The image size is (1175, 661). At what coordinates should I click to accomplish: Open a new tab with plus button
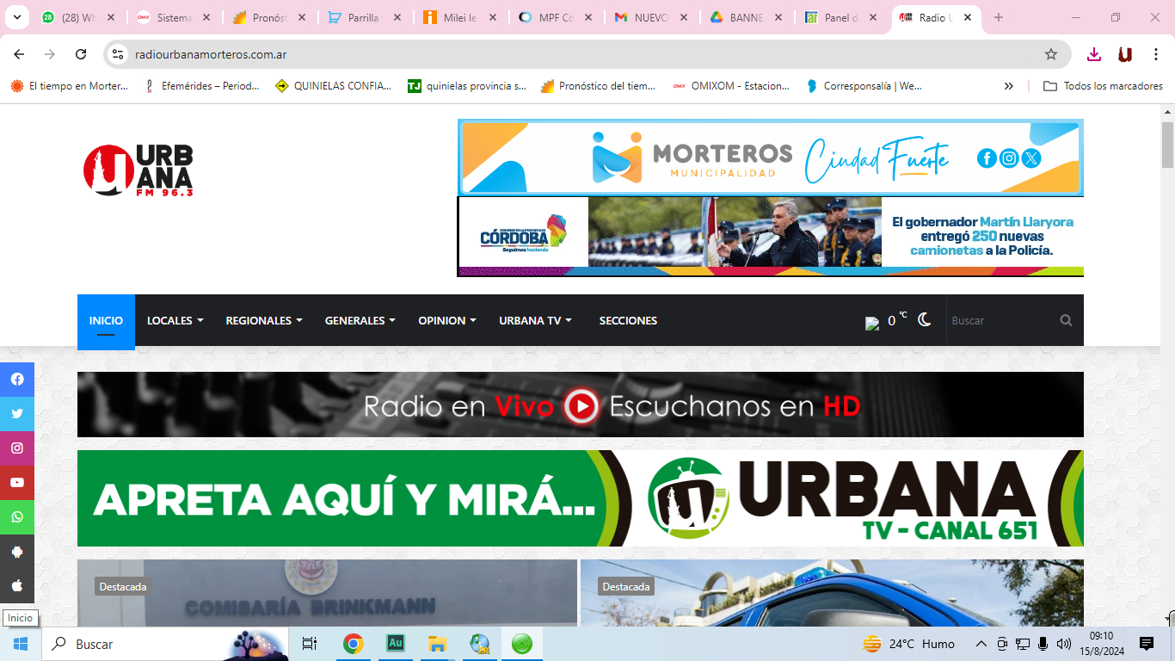[999, 17]
